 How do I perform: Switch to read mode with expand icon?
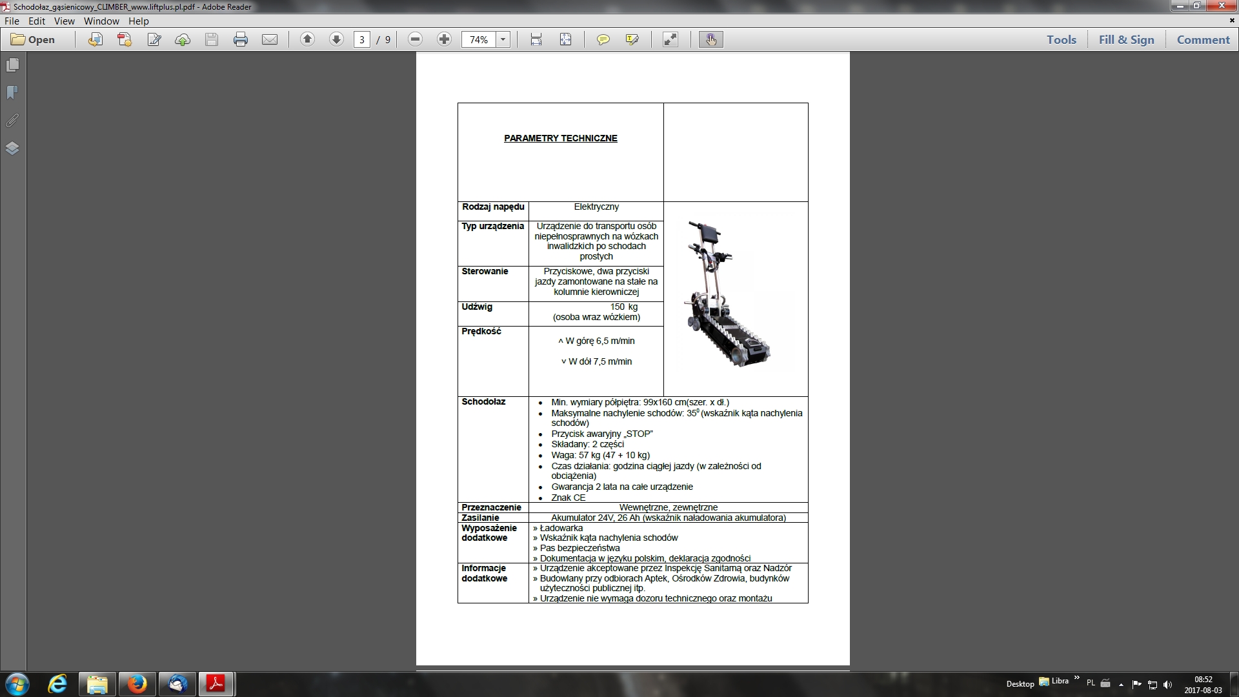point(670,39)
